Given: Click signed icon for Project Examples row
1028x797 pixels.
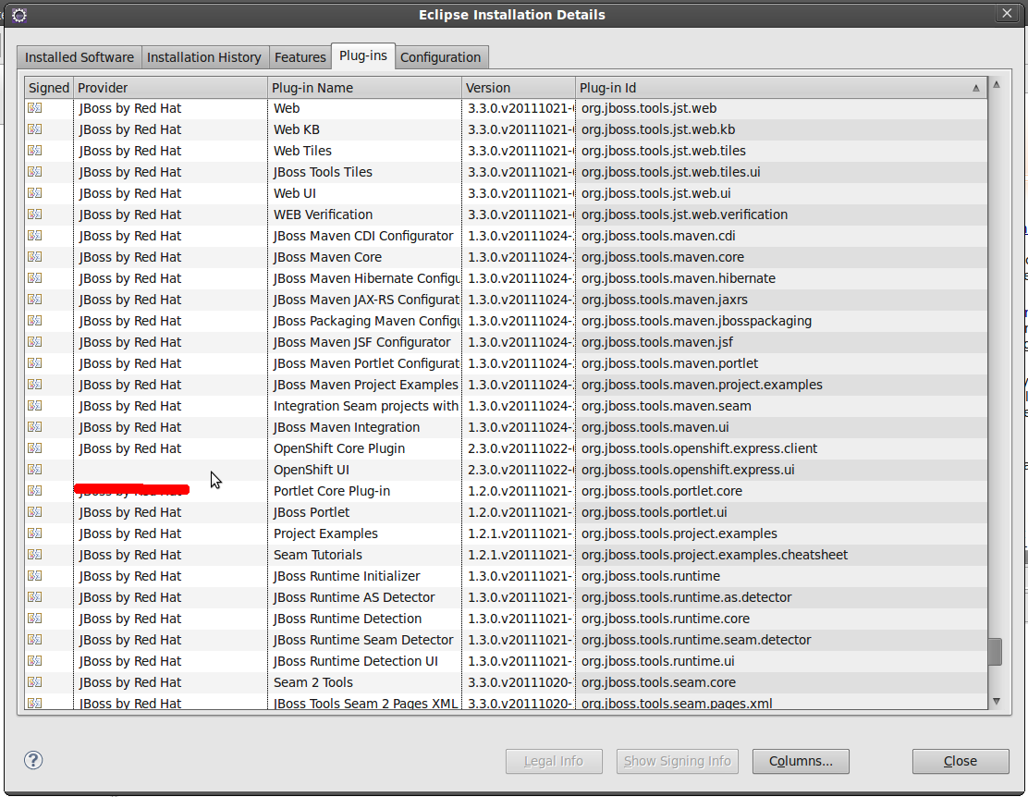Looking at the screenshot, I should (x=35, y=533).
